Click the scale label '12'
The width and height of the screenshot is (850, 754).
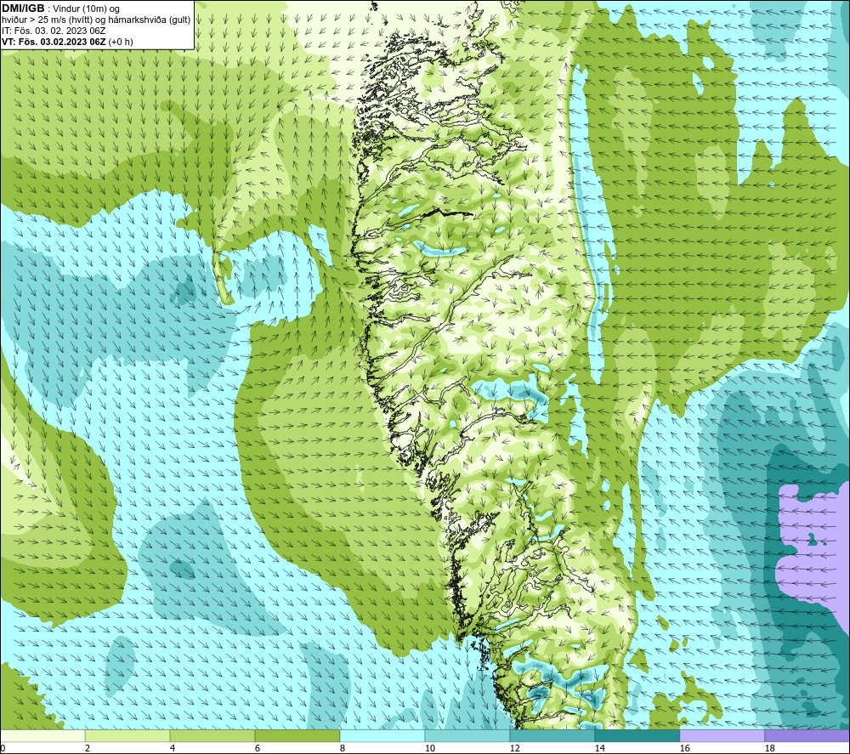coord(514,748)
